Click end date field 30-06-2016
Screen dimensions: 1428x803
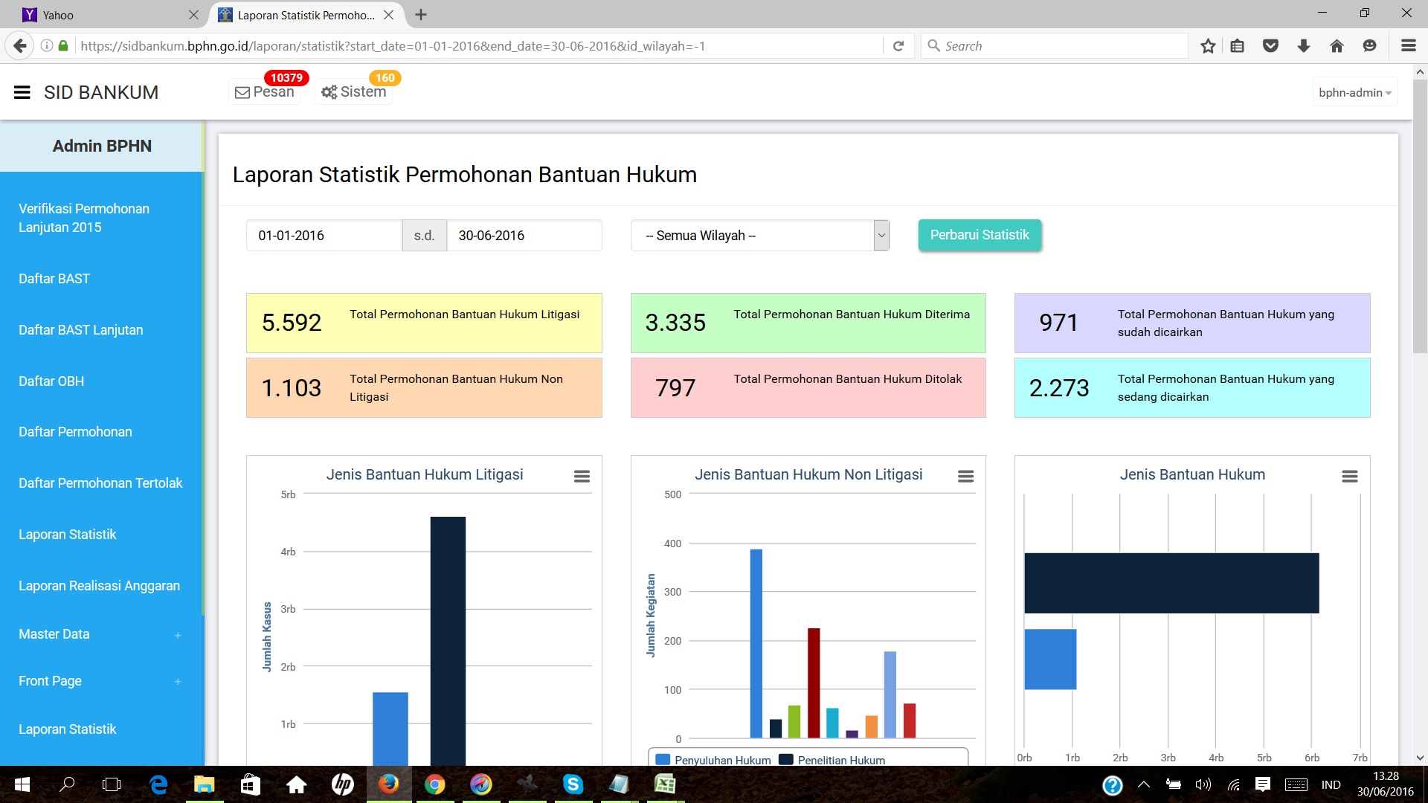click(x=524, y=236)
